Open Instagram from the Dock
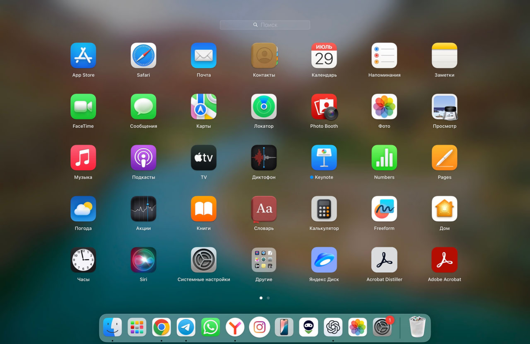 [260, 328]
